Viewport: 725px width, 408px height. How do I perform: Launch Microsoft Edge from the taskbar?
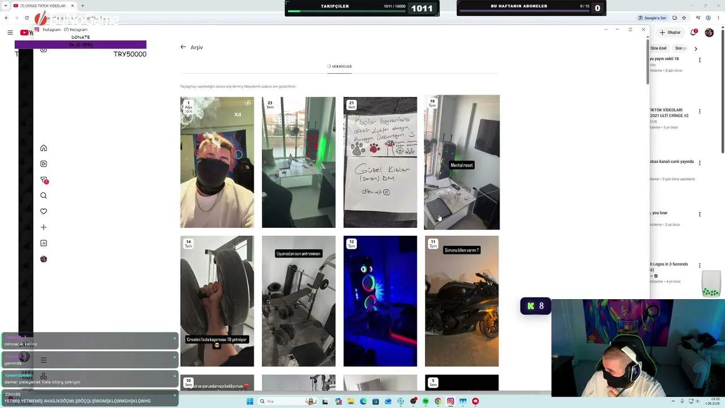pos(363,401)
